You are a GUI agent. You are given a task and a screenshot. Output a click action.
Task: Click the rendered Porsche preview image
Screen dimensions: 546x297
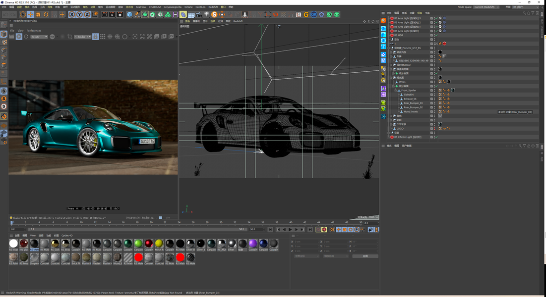(x=93, y=127)
